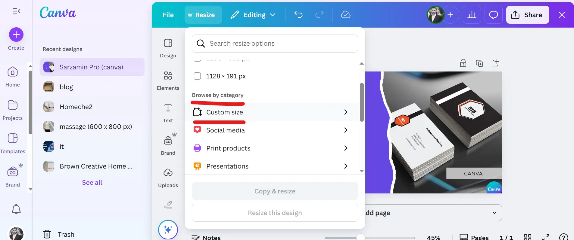
Task: Click the sidebar scrollbar down arrow
Action: click(x=30, y=189)
